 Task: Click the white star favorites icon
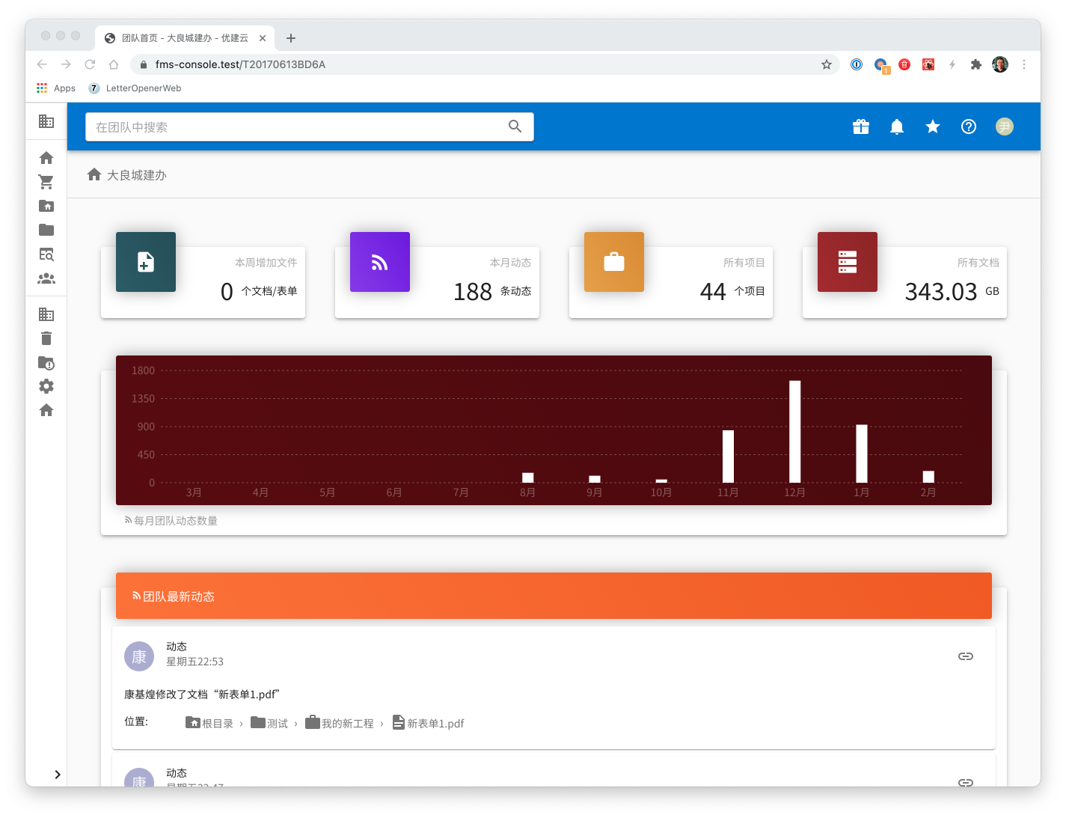[x=933, y=127]
